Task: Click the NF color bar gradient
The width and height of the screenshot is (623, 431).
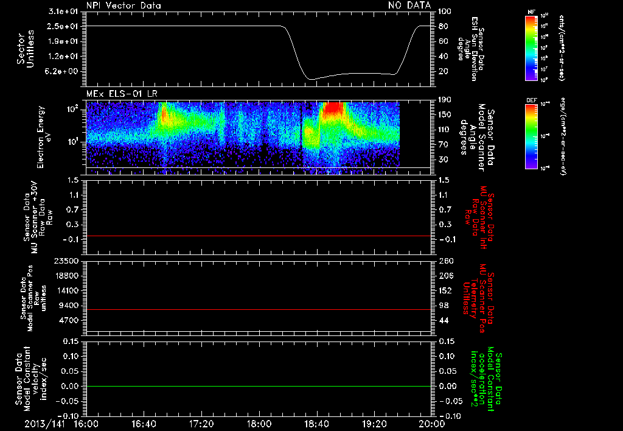Action: (531, 48)
